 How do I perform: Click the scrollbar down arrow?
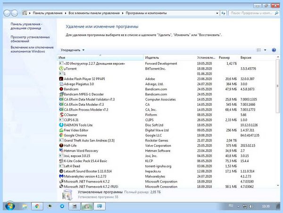coord(278,185)
